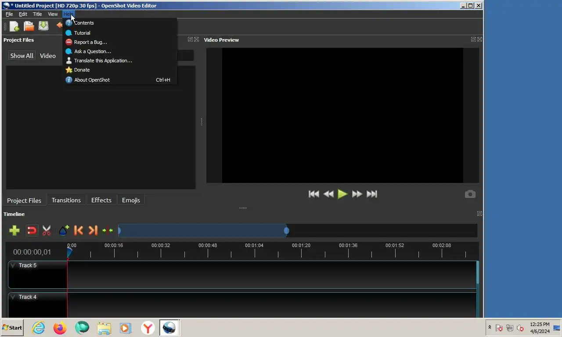Center the timeline on the playhead
The height and width of the screenshot is (337, 562).
point(107,230)
